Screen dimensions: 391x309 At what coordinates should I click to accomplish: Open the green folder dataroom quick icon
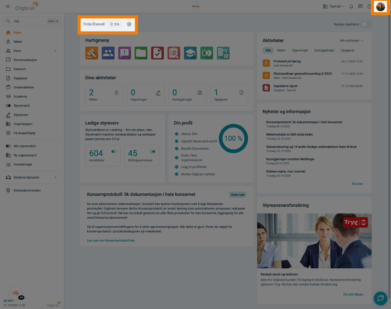pos(141,53)
